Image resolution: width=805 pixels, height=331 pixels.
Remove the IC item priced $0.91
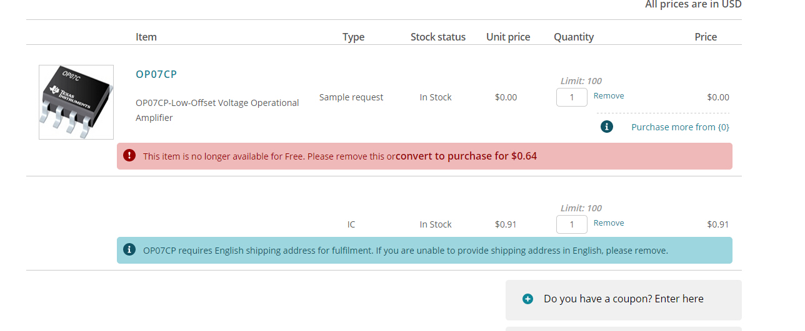coord(609,223)
